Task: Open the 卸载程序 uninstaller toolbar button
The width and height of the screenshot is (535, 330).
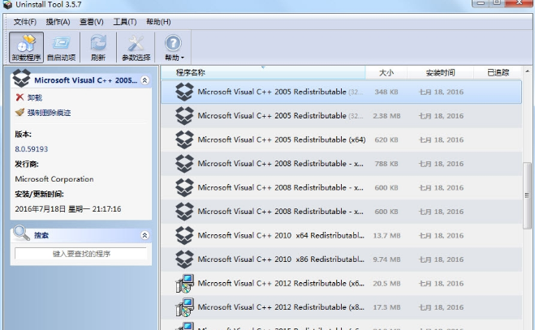Action: pos(26,47)
